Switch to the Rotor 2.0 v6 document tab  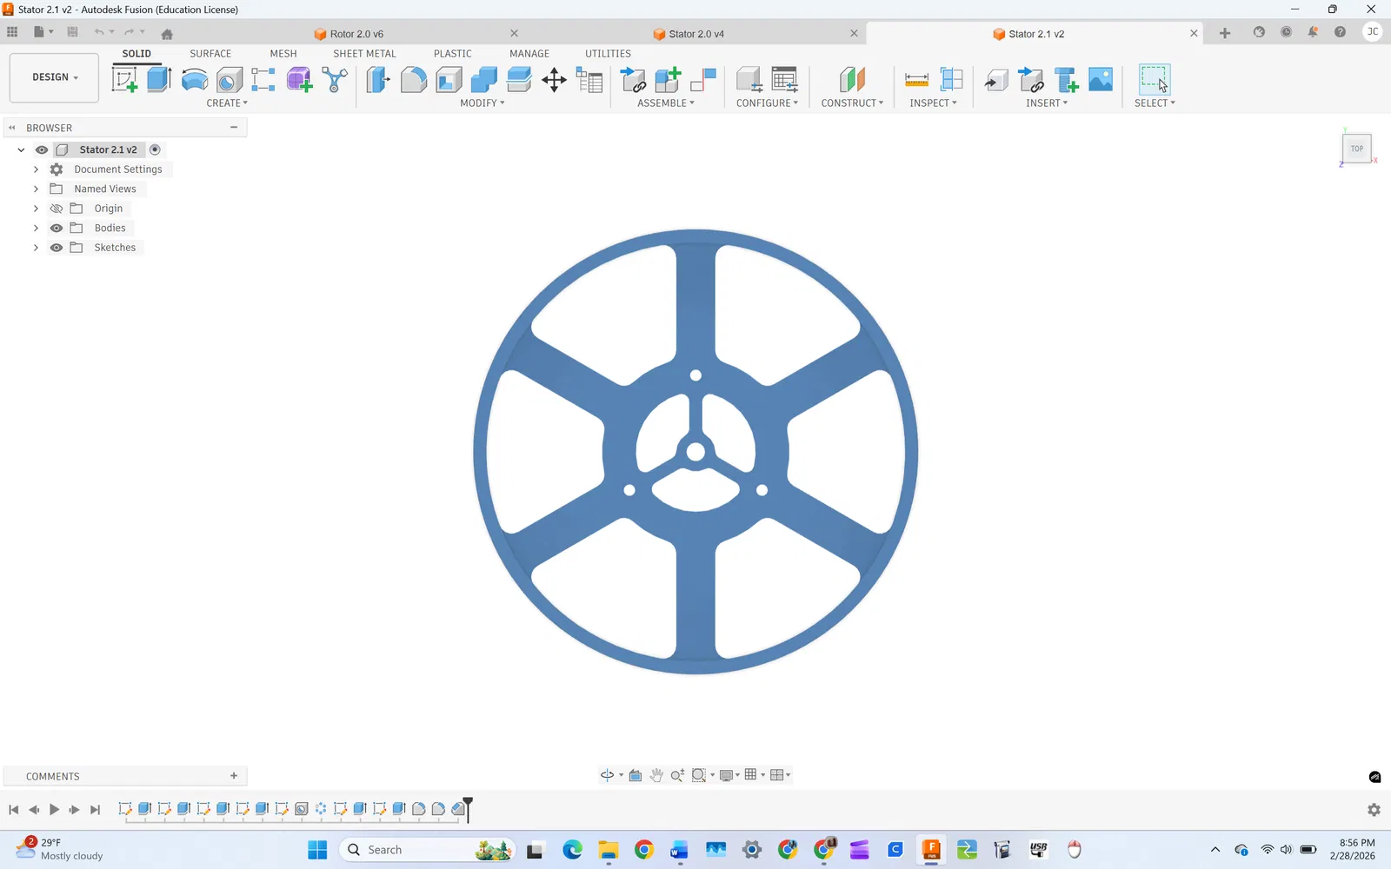pyautogui.click(x=356, y=34)
